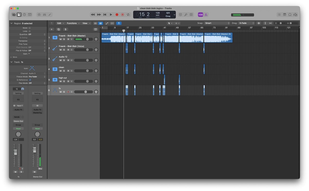309x191 pixels.
Task: Open the Tuner icon
Action: click(x=186, y=15)
